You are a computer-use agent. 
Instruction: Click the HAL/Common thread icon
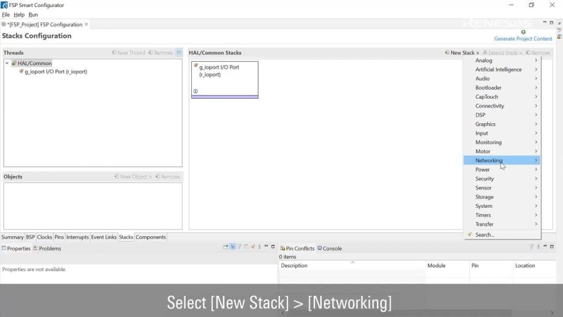pos(14,63)
